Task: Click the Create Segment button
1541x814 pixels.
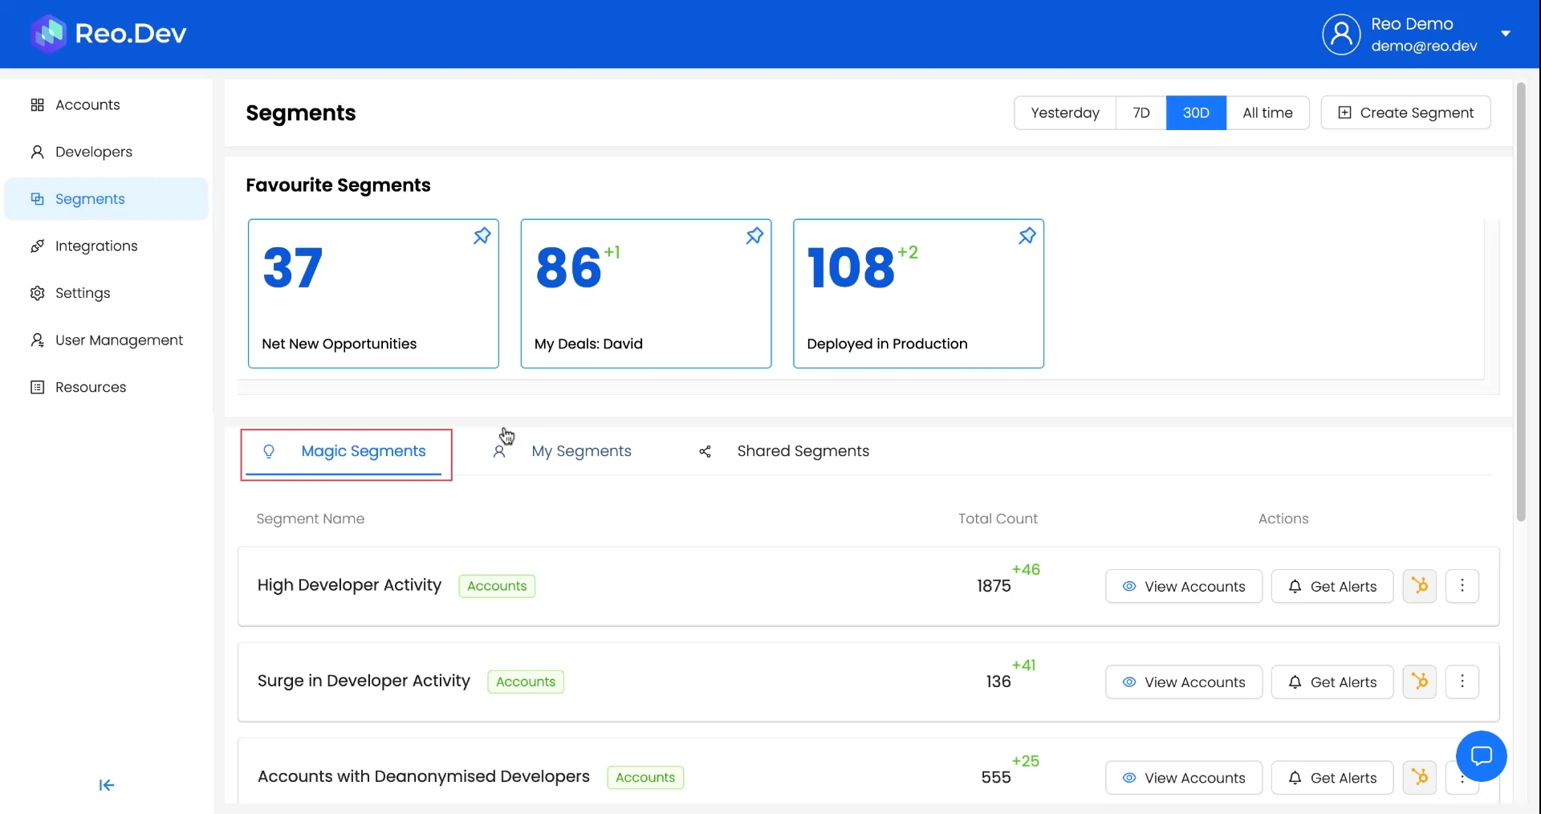Action: coord(1405,113)
